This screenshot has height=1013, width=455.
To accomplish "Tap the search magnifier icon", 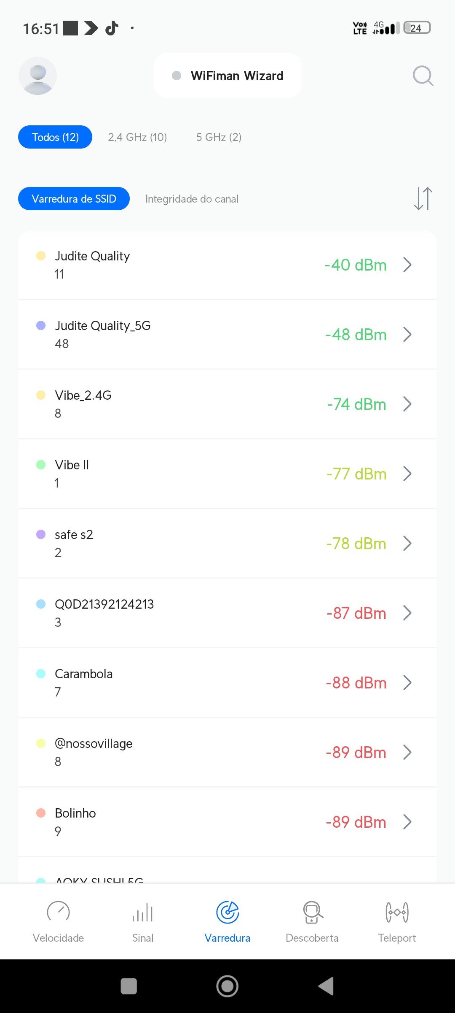I will tap(423, 76).
